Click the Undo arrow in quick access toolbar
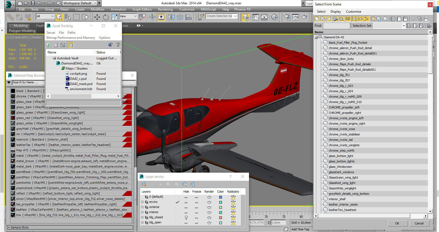439x232 pixels. click(x=39, y=3)
